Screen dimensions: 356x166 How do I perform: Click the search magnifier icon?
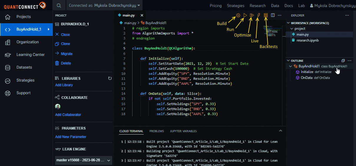tap(59, 6)
